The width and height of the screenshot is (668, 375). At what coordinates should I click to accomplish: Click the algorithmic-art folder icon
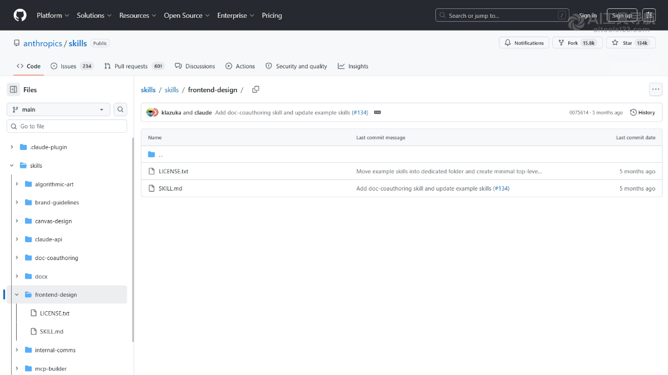[x=28, y=184]
